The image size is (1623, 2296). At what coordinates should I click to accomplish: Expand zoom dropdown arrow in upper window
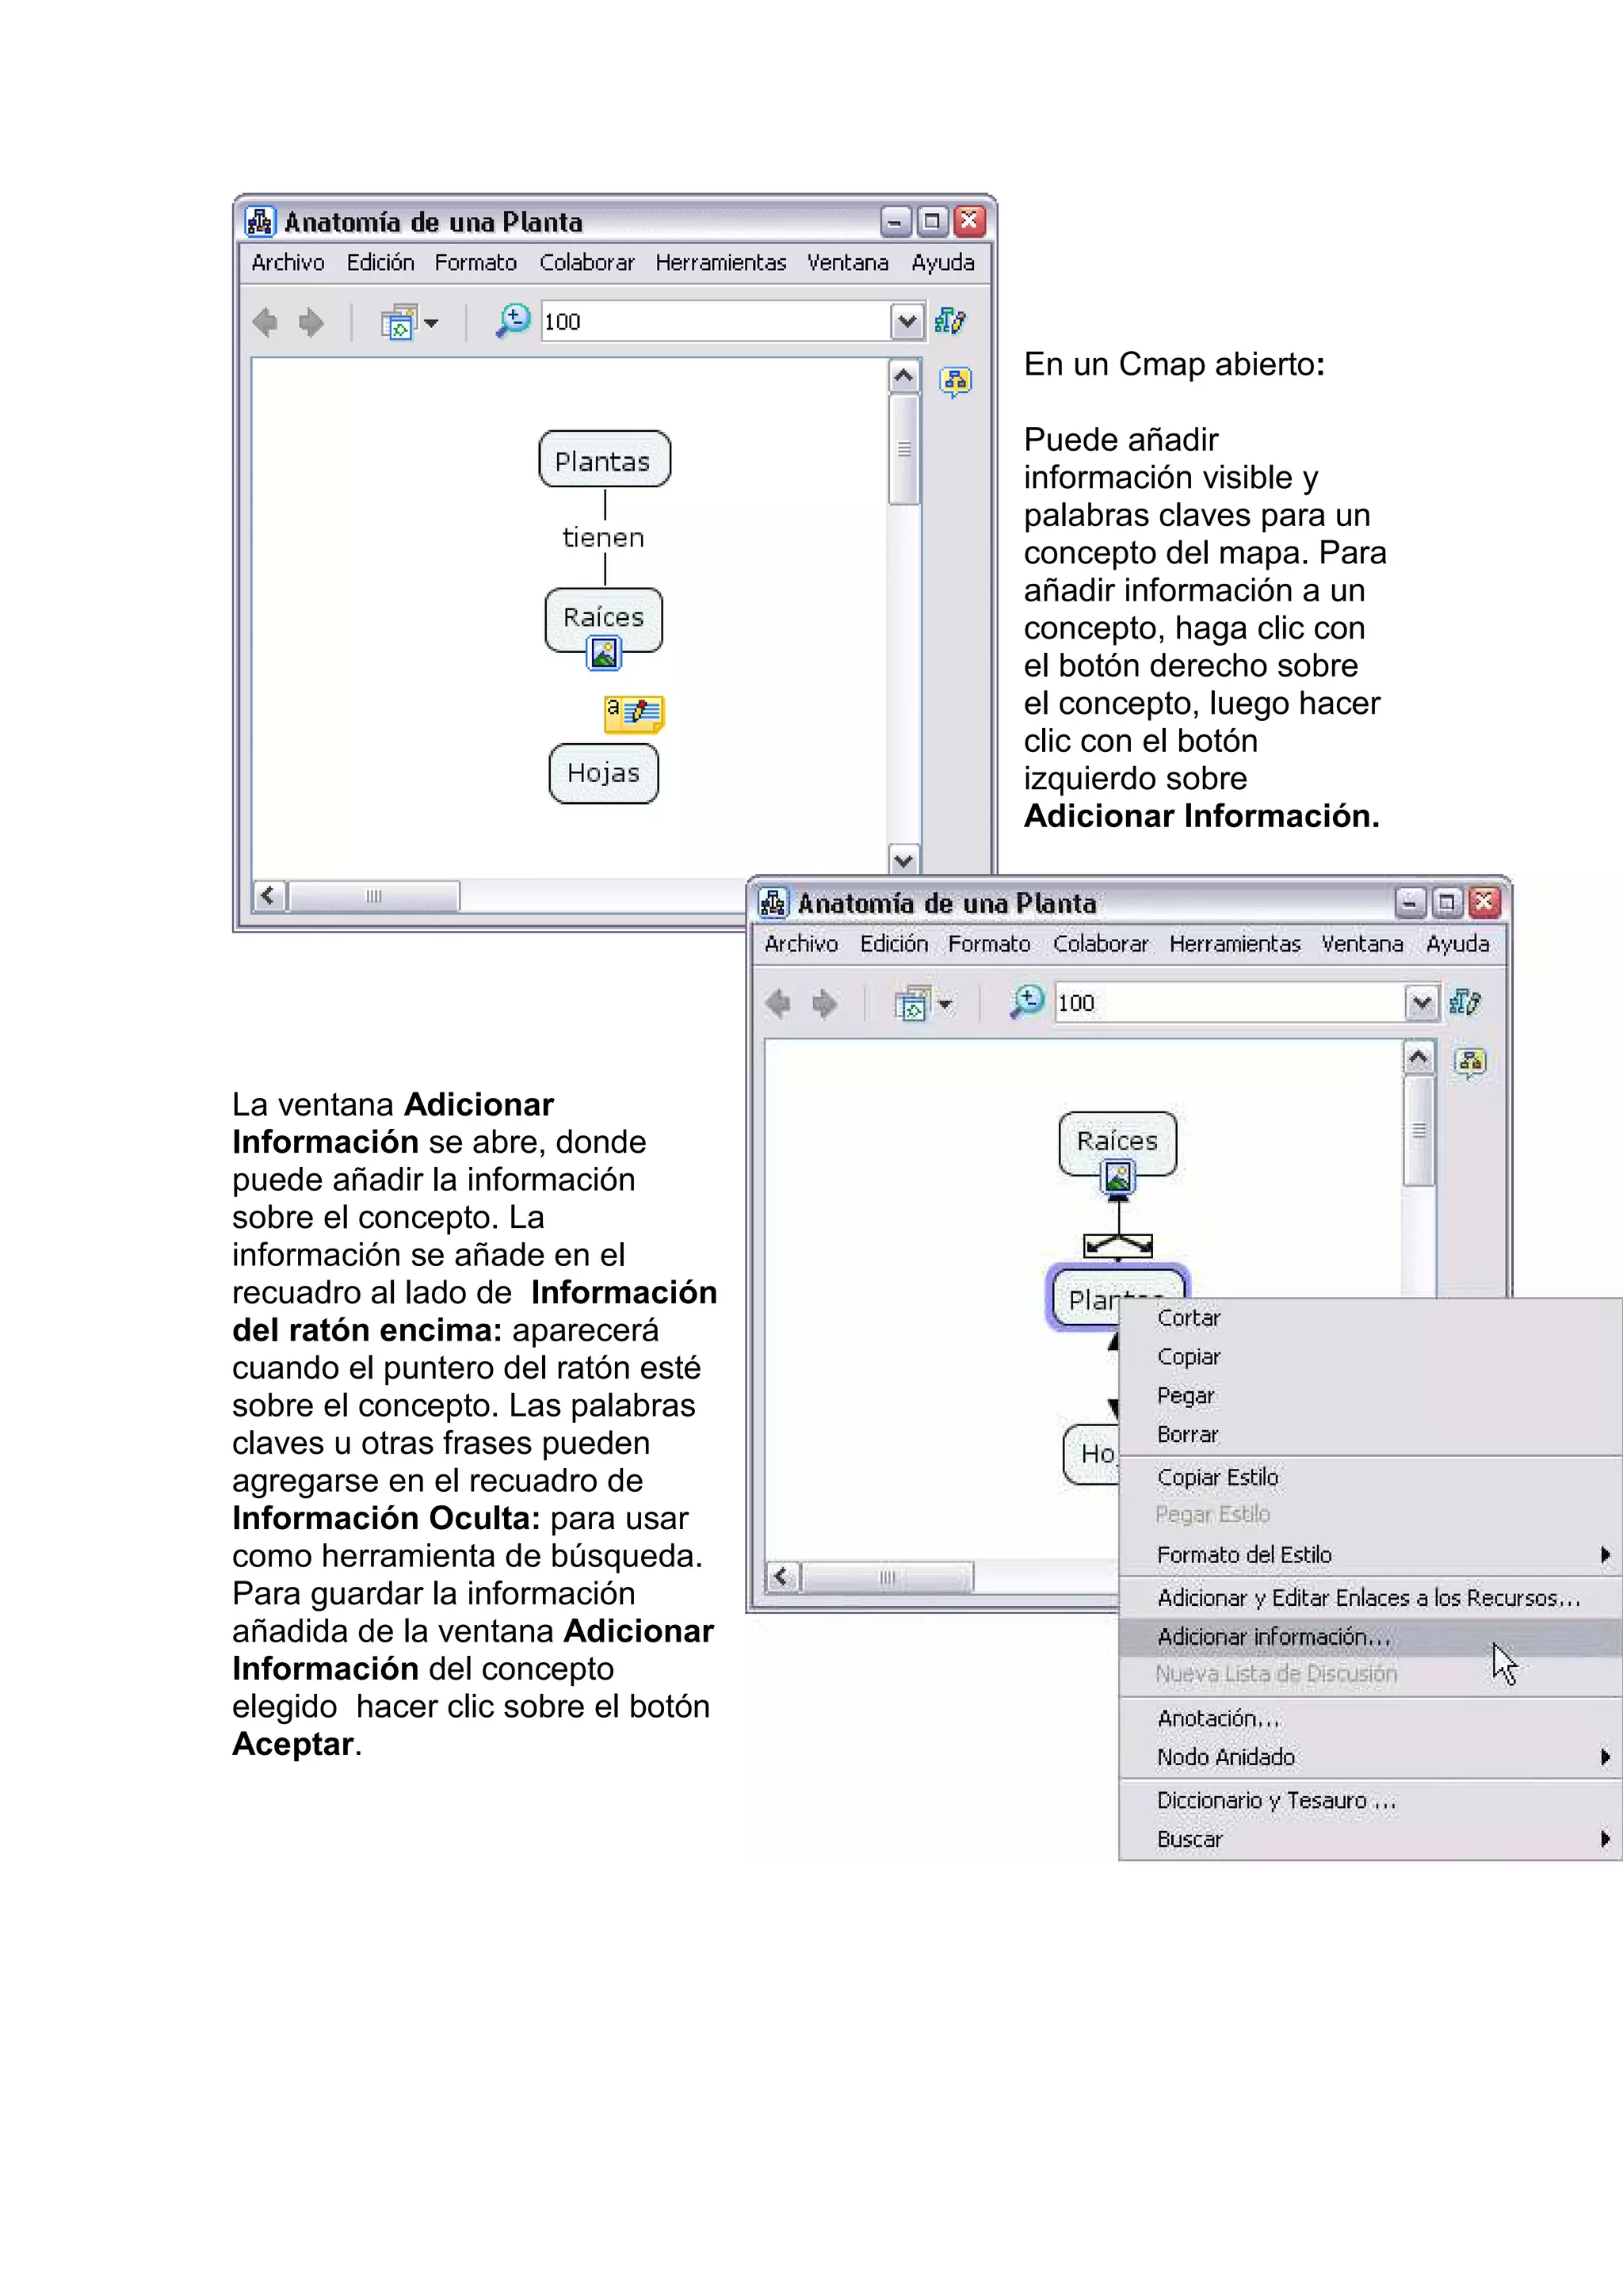coord(907,321)
